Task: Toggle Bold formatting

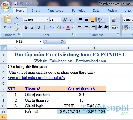Action: click(26, 28)
